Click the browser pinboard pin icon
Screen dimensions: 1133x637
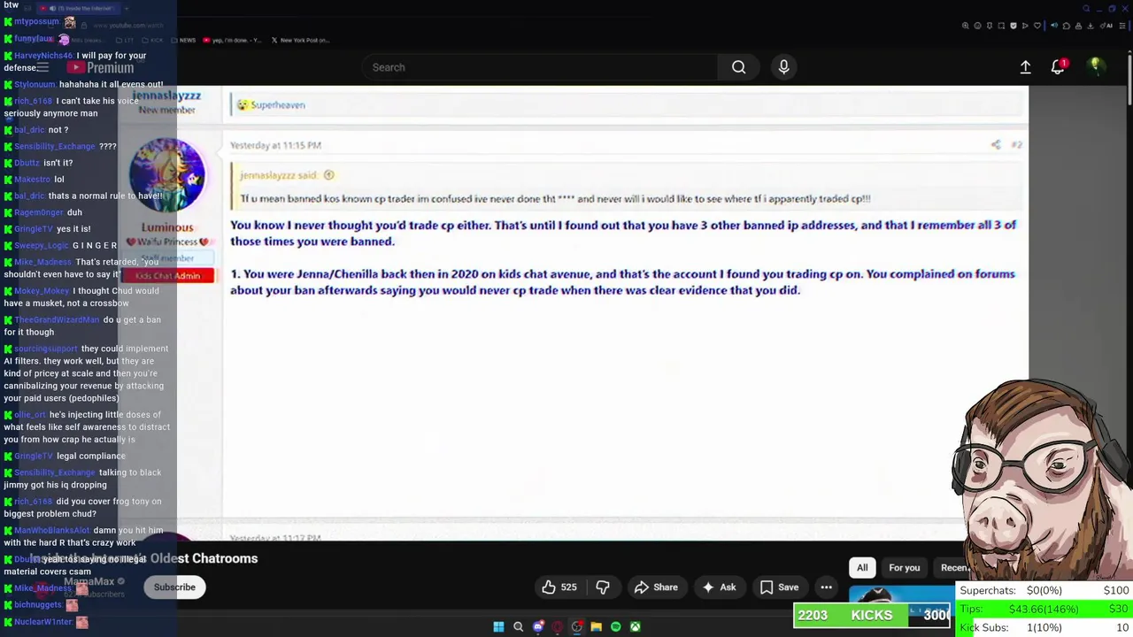pyautogui.click(x=990, y=26)
